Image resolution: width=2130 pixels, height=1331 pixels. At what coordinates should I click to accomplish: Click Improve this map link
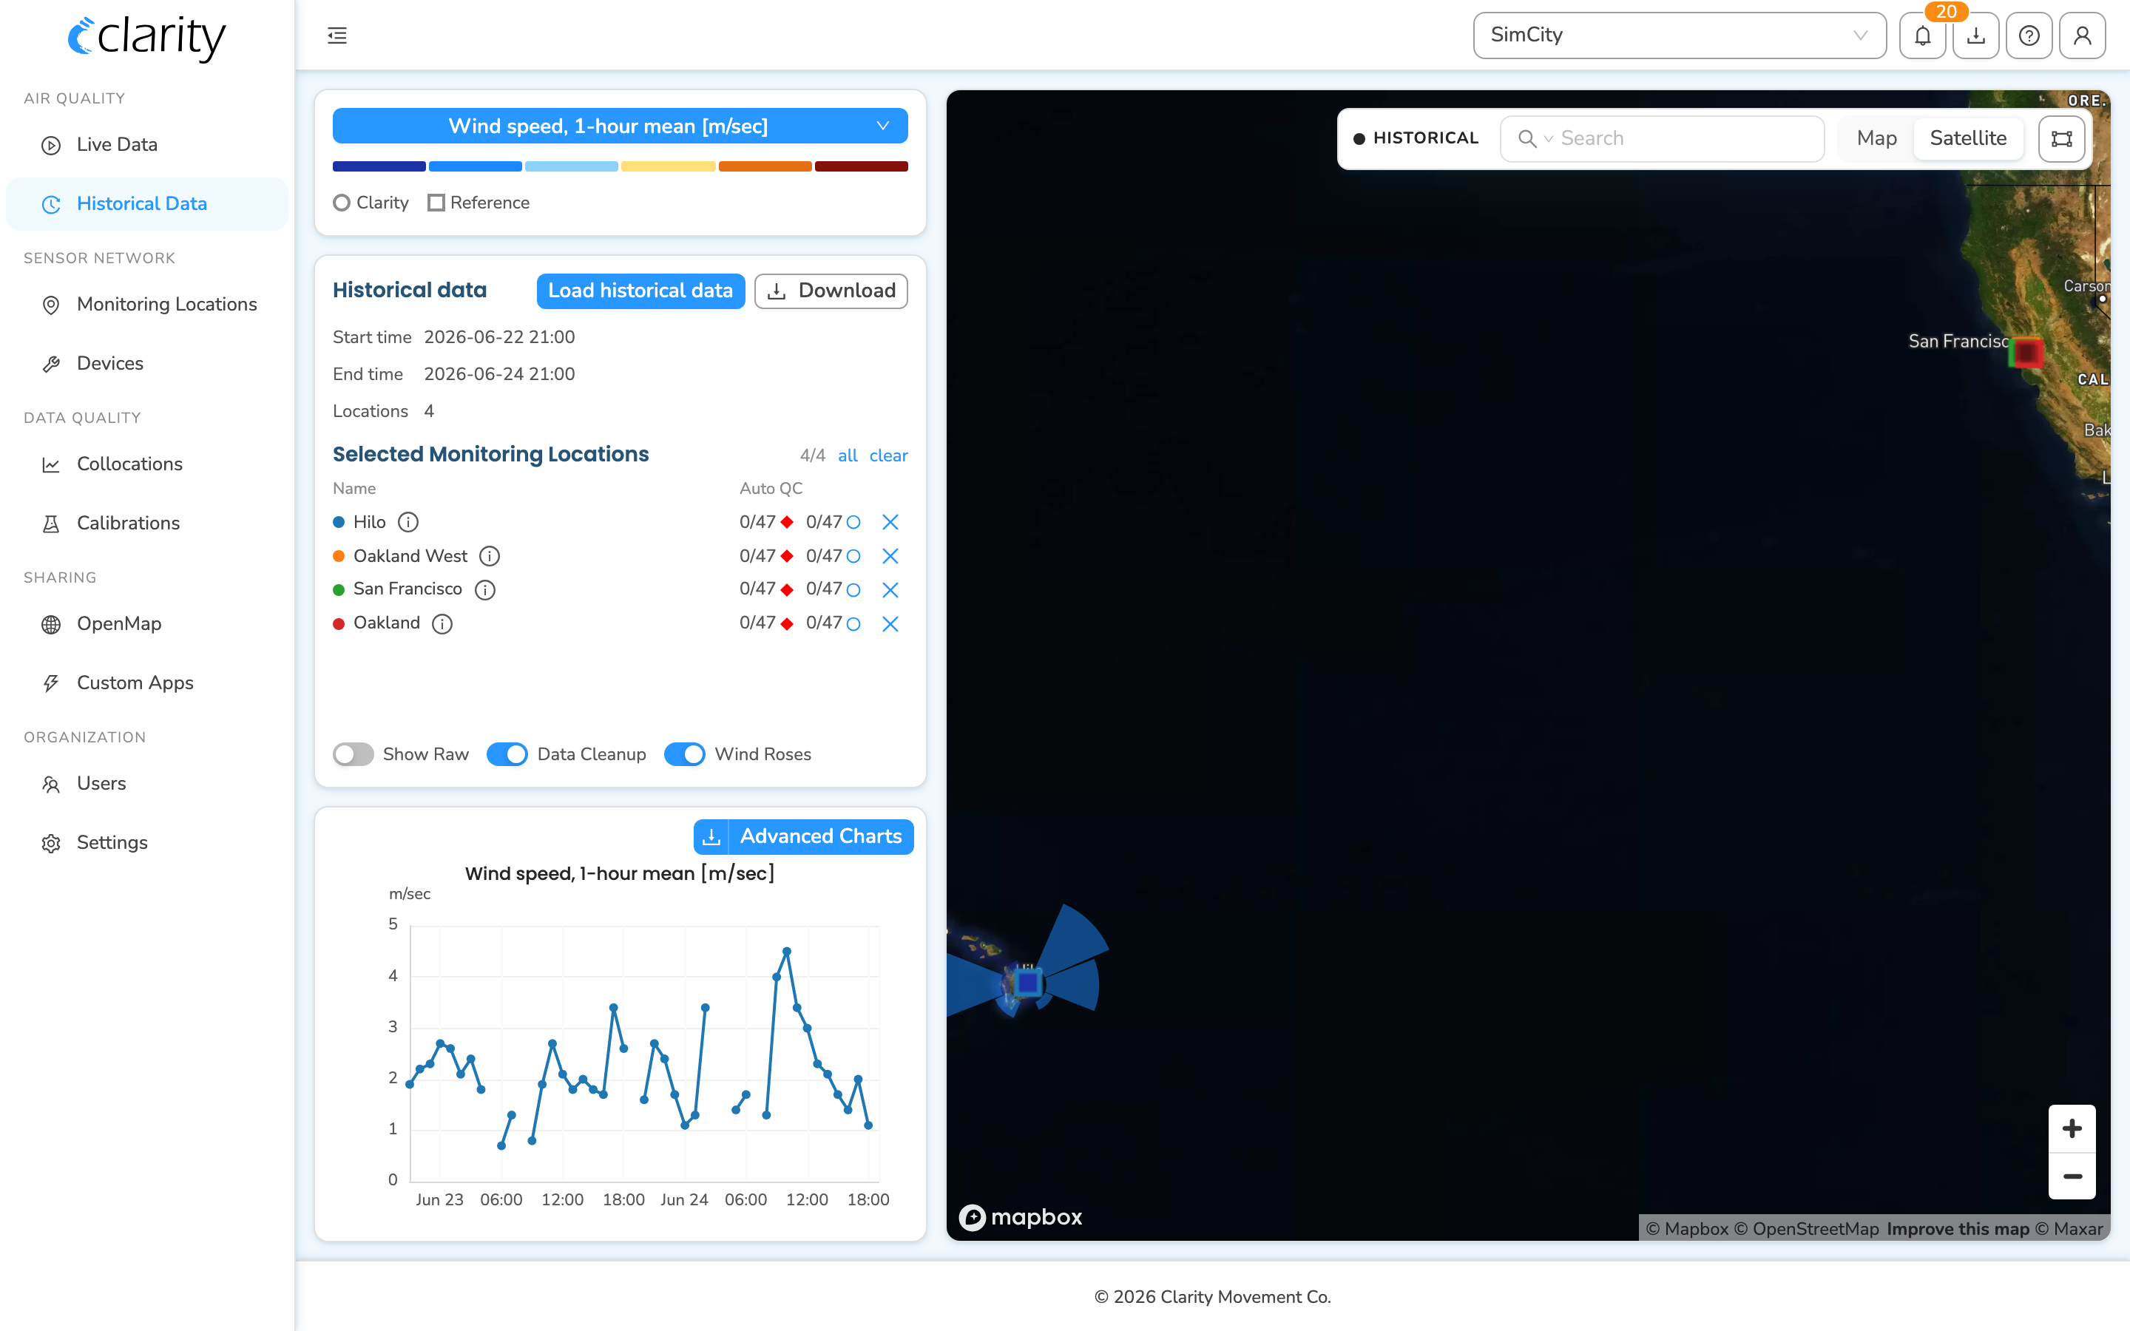pos(1958,1229)
